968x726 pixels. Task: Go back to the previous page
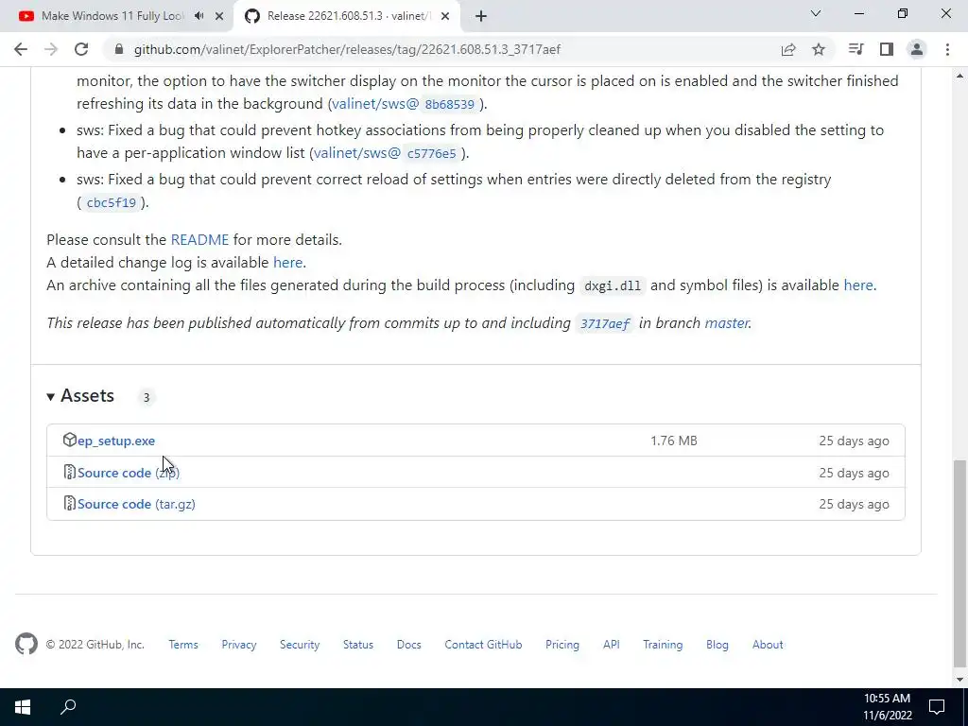21,49
